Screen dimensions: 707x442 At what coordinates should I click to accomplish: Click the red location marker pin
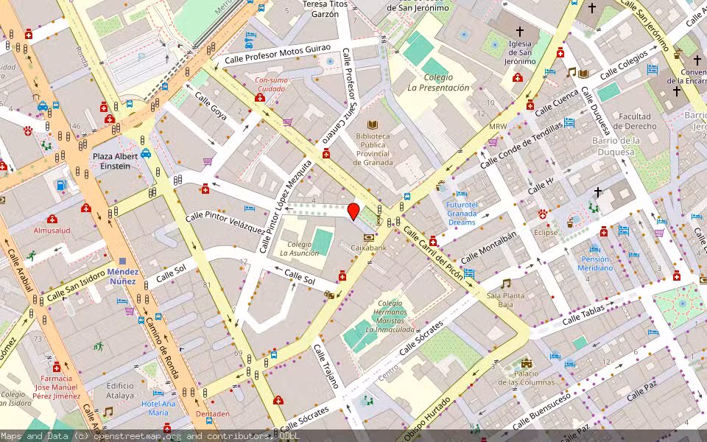pos(353,211)
